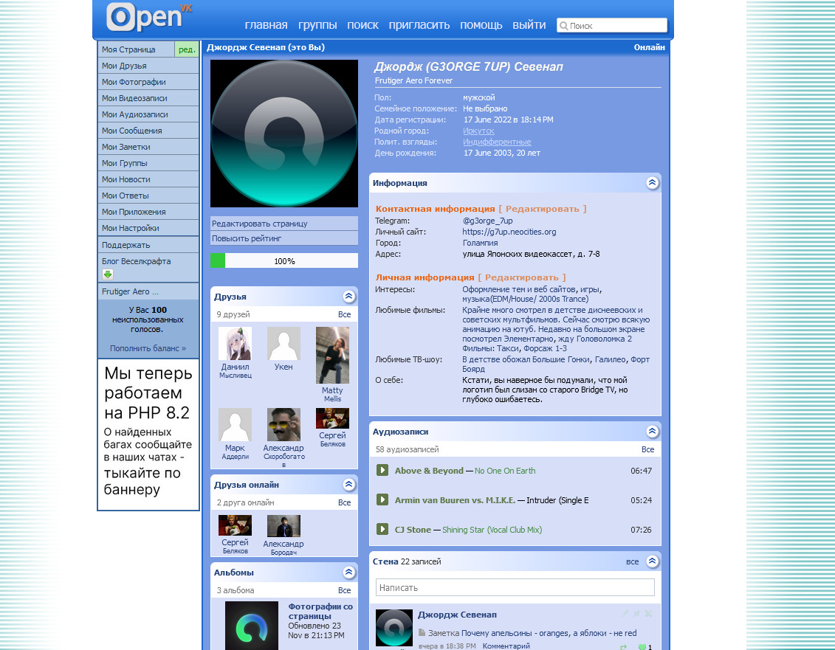The width and height of the screenshot is (835, 650).
Task: Click Пополнить баланс link
Action: [148, 348]
